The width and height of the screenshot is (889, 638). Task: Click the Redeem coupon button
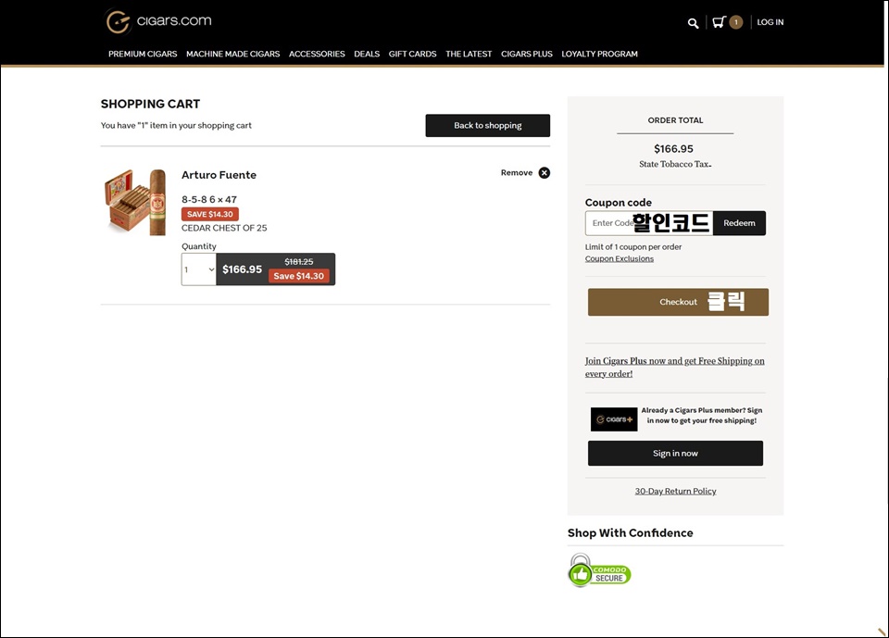739,223
